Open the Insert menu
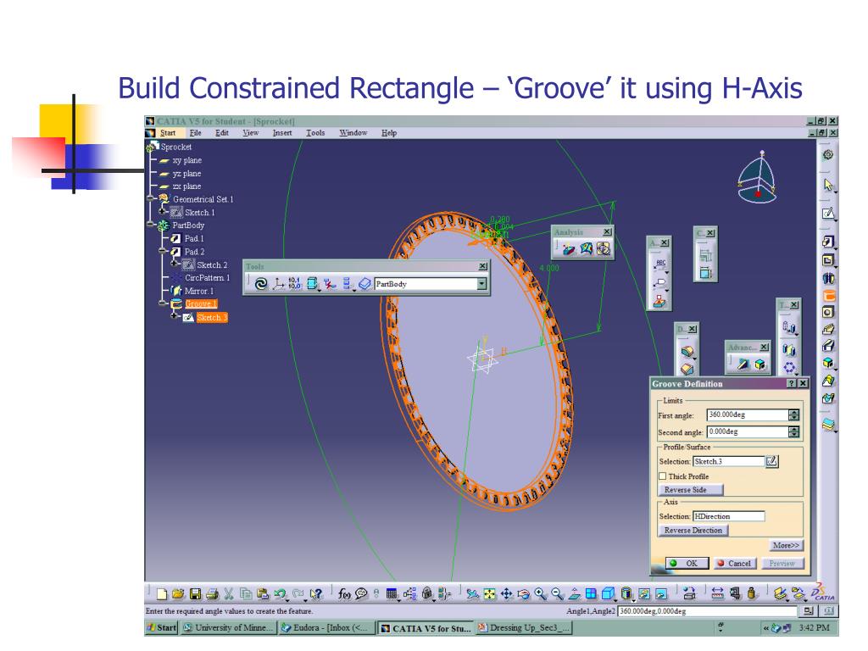 click(x=282, y=133)
